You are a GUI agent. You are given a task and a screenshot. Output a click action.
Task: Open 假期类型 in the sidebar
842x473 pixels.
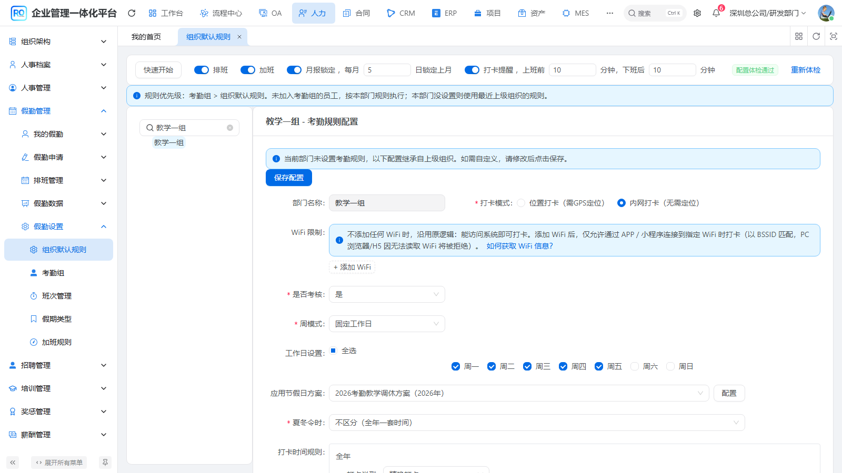click(x=59, y=319)
